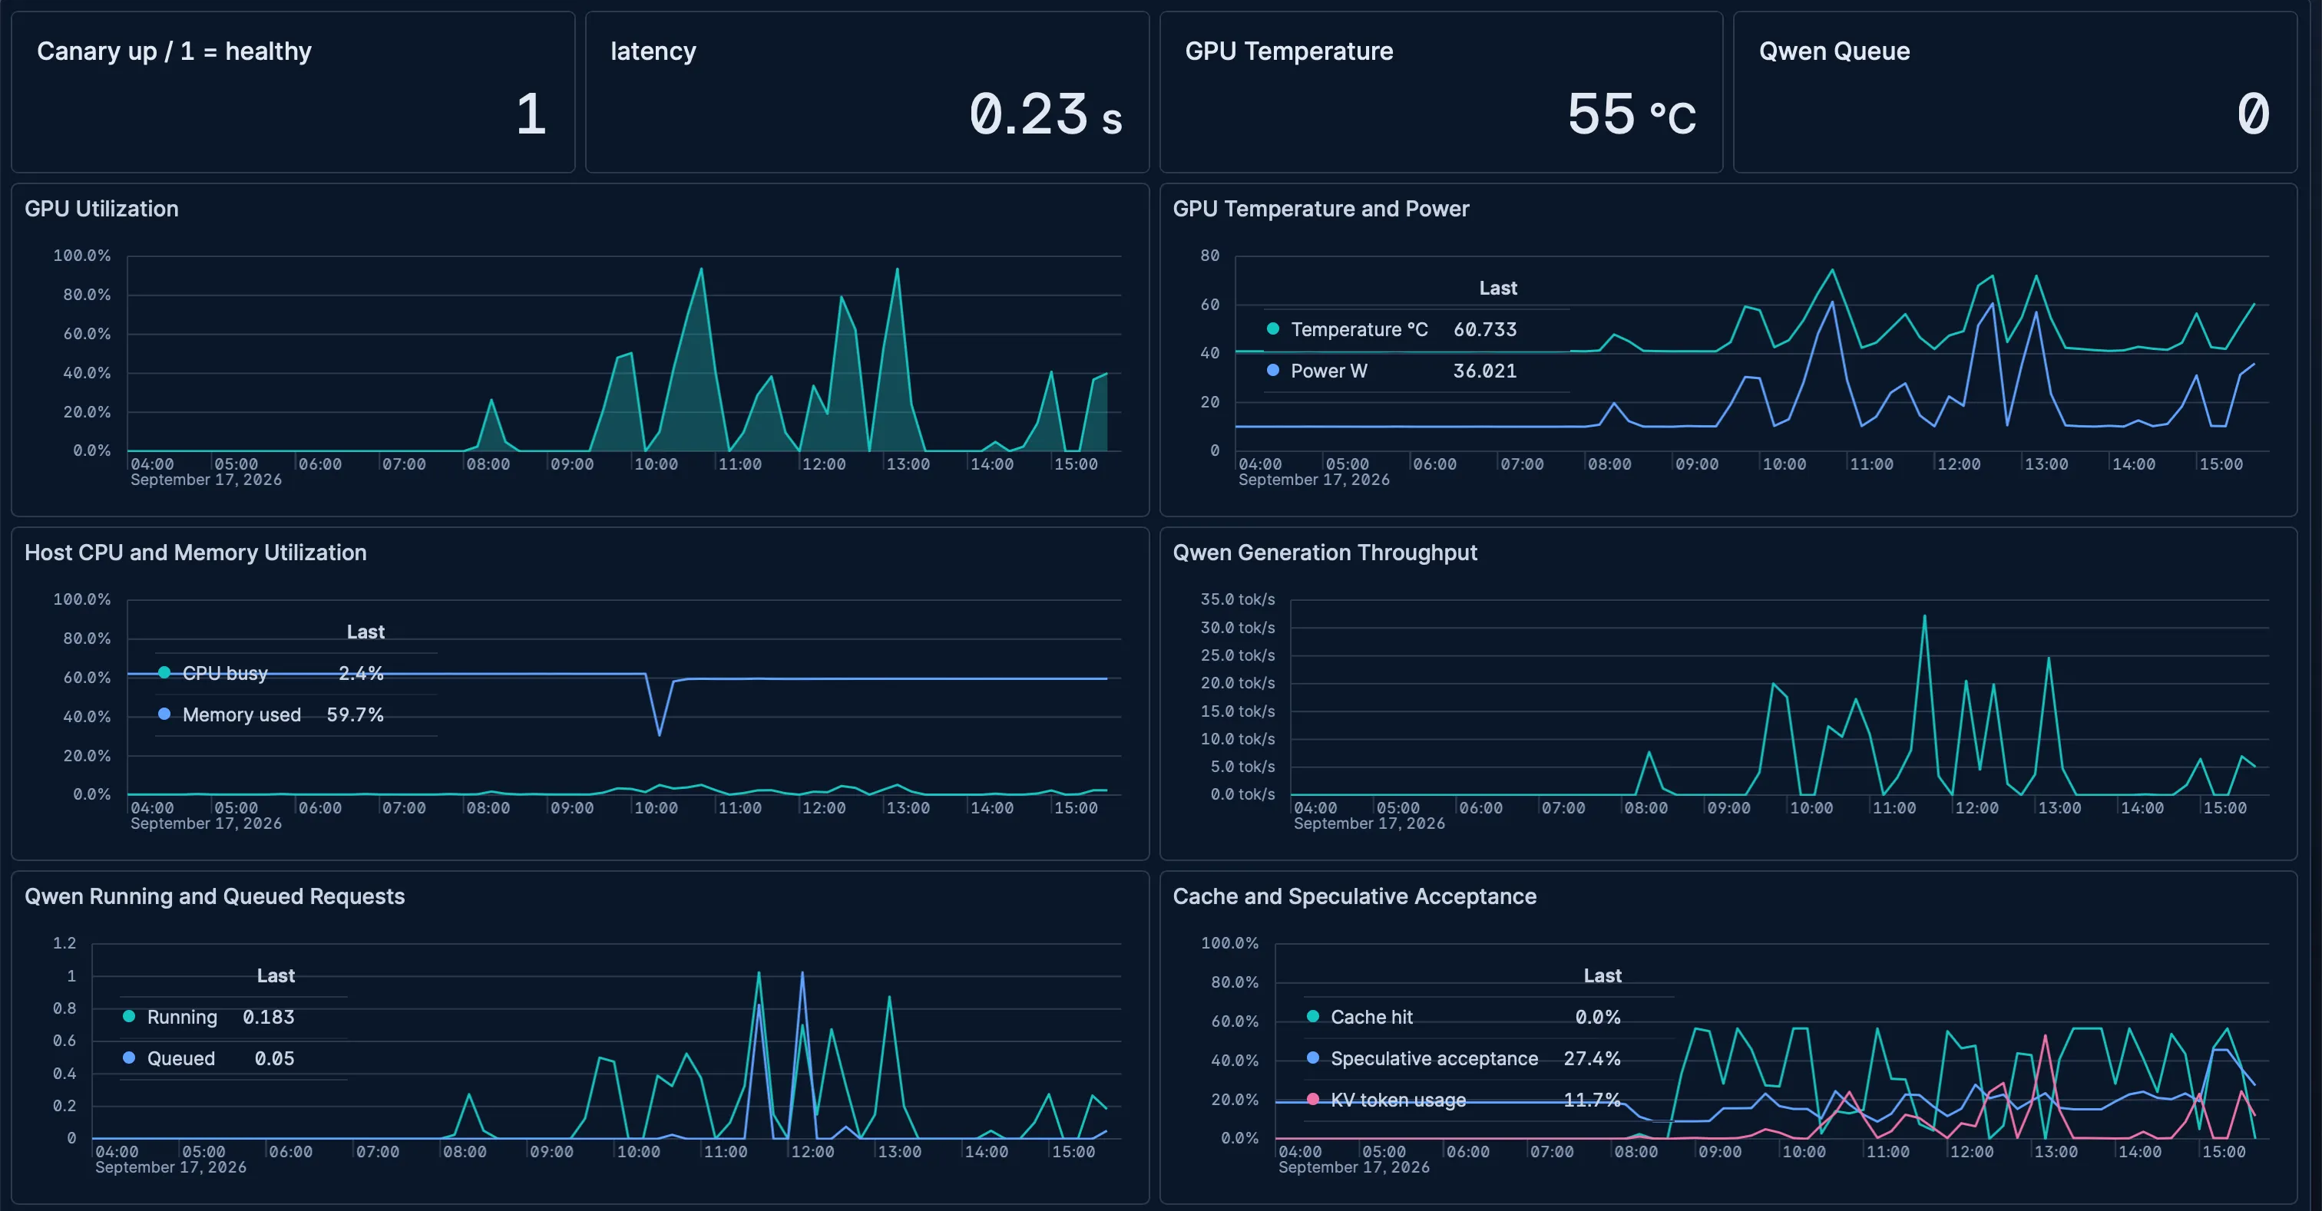Click the 100.0% label on GPU Utilization axis

(82, 256)
